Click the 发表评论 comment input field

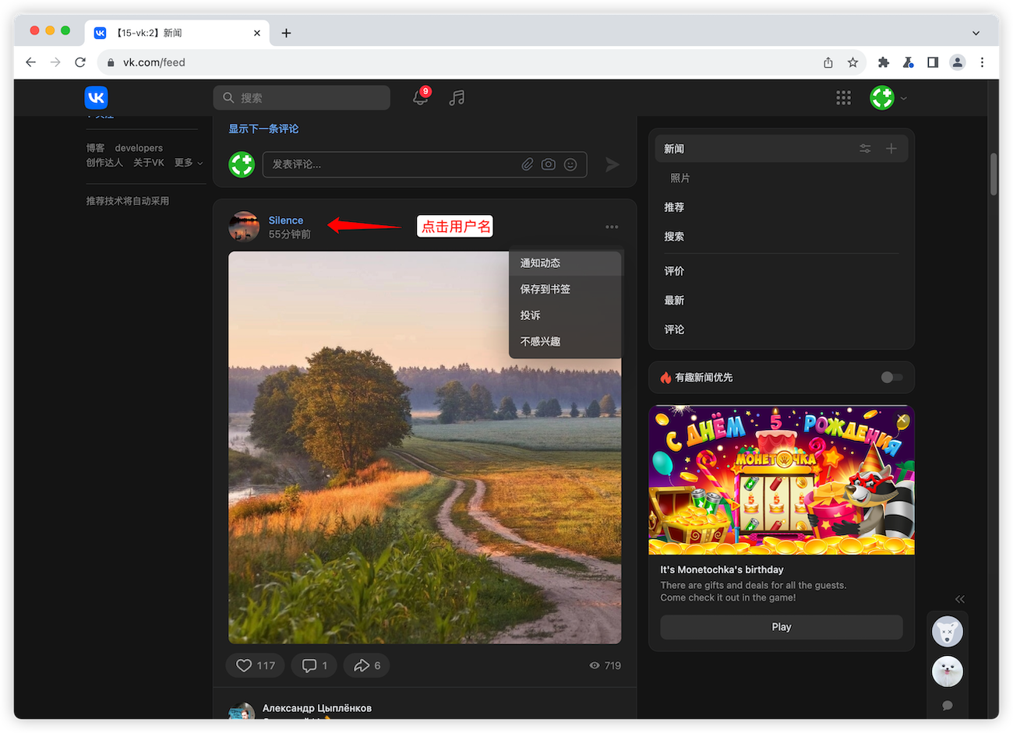(x=390, y=164)
